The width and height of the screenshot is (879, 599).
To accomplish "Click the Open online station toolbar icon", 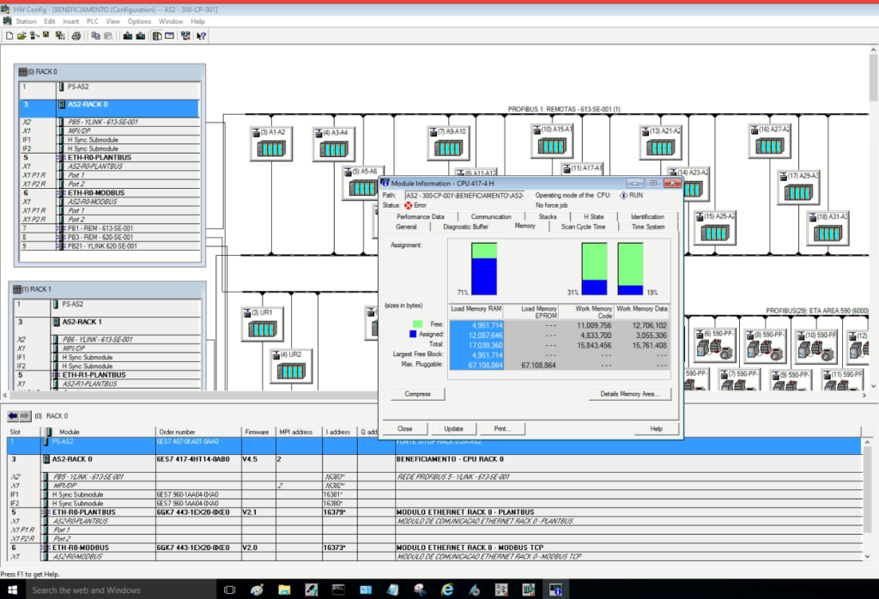I will (x=34, y=36).
